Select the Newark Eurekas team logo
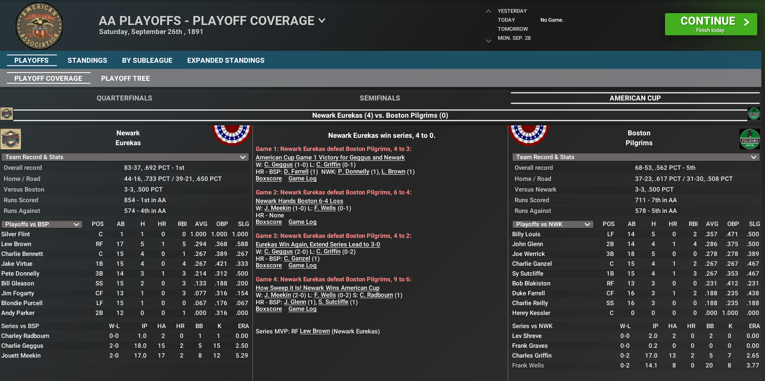Screen dimensions: 765x381 (11, 139)
